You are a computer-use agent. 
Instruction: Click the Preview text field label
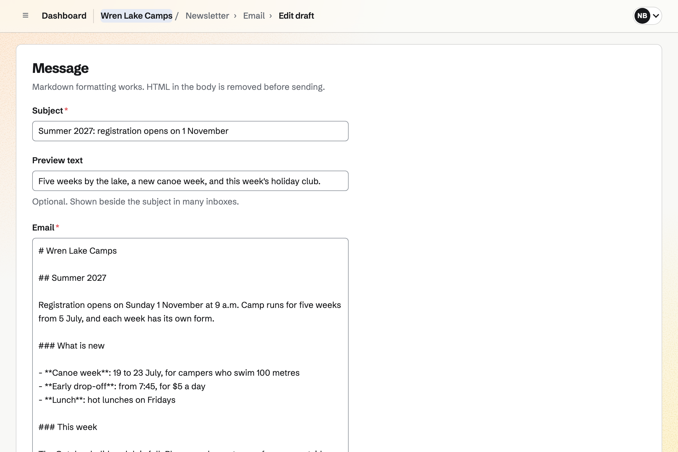coord(57,160)
